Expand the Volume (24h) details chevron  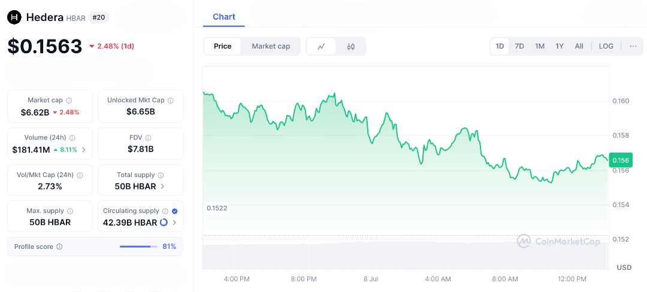click(x=84, y=150)
